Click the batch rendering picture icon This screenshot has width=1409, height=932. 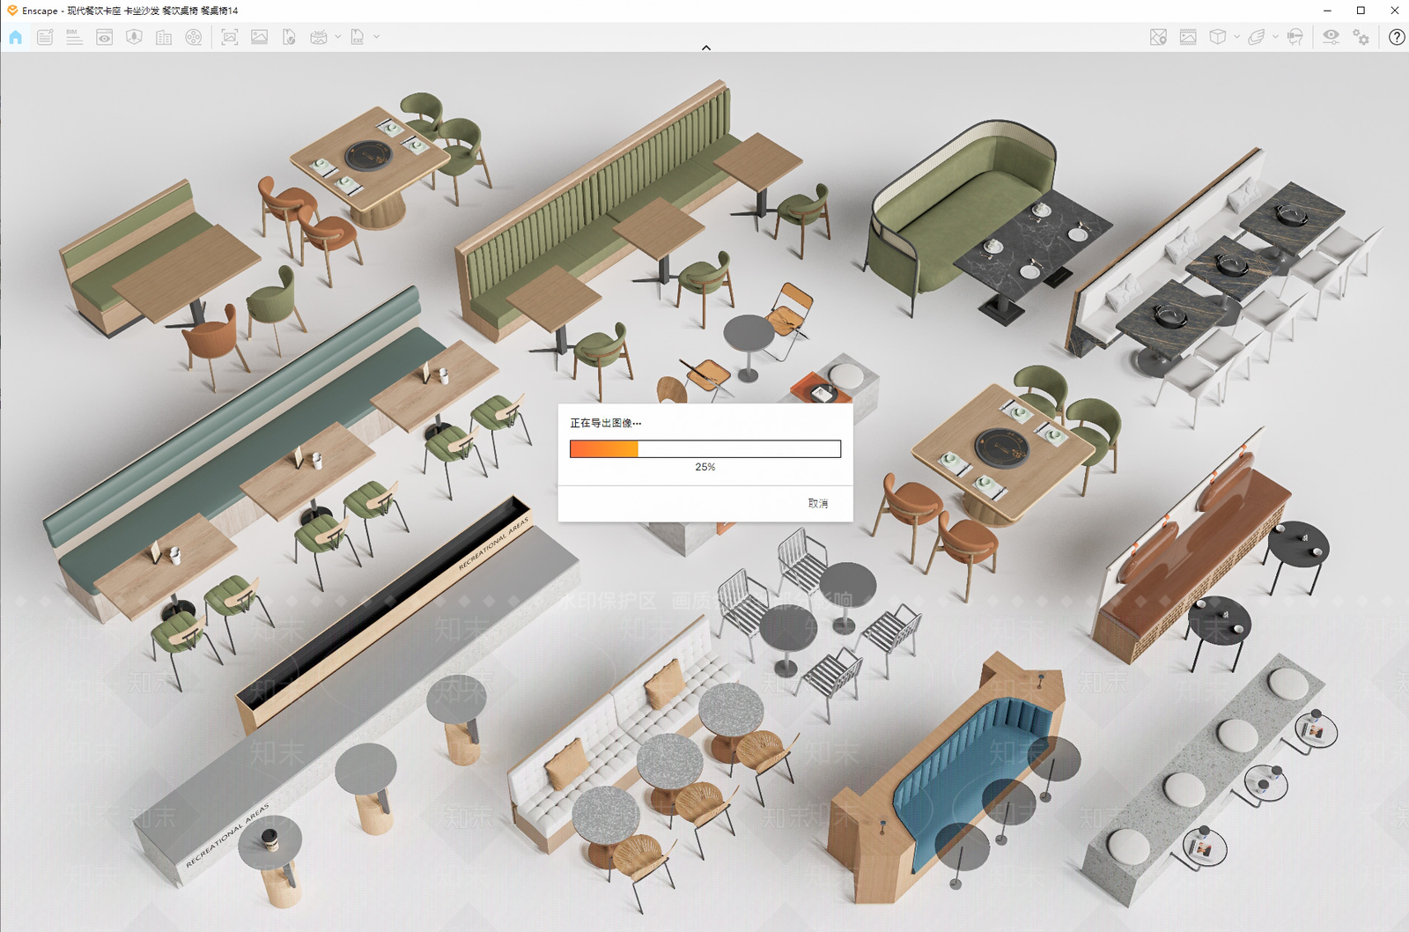tap(260, 37)
